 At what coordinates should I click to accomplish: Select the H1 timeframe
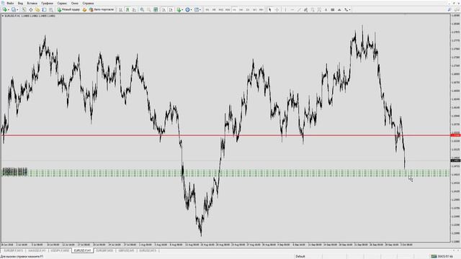(x=234, y=9)
